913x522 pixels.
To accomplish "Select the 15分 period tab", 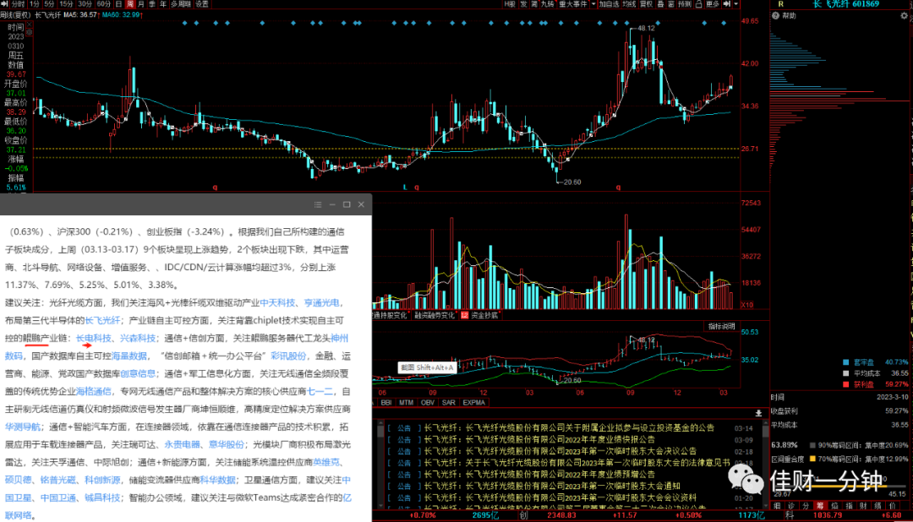I will (66, 3).
